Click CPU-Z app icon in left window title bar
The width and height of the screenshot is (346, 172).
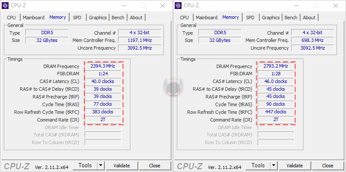[x=5, y=6]
